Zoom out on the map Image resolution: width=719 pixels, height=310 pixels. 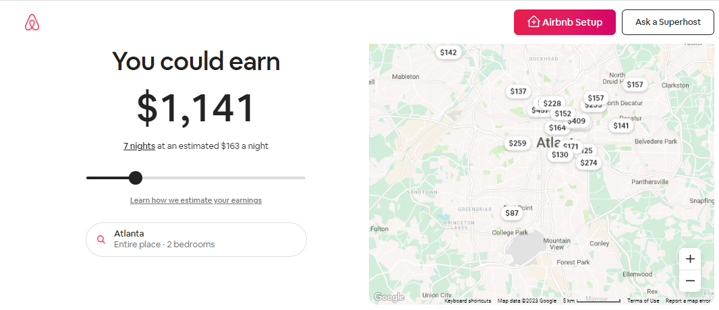(689, 281)
